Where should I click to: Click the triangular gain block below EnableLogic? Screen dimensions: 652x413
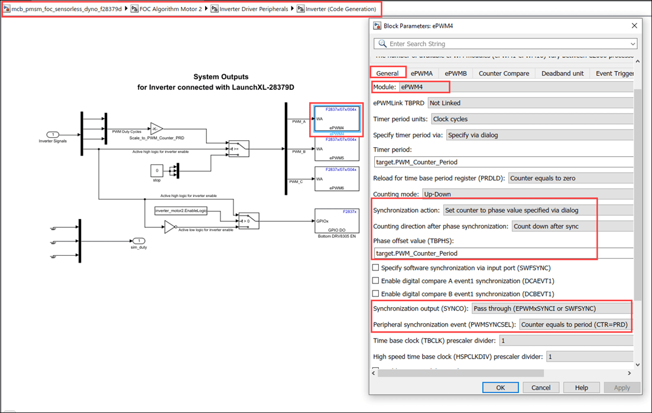click(x=170, y=227)
